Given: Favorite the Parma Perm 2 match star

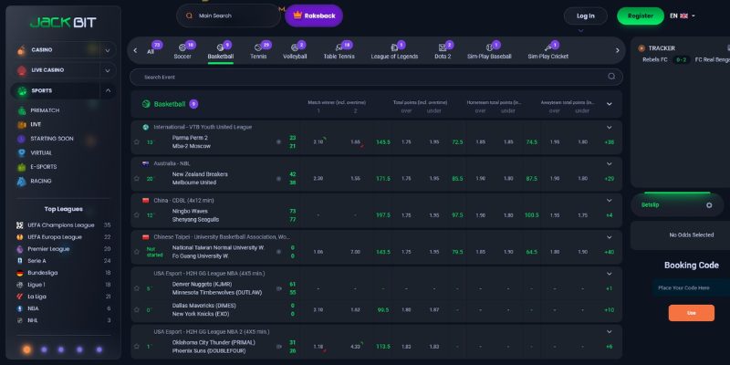Looking at the screenshot, I should pos(136,142).
